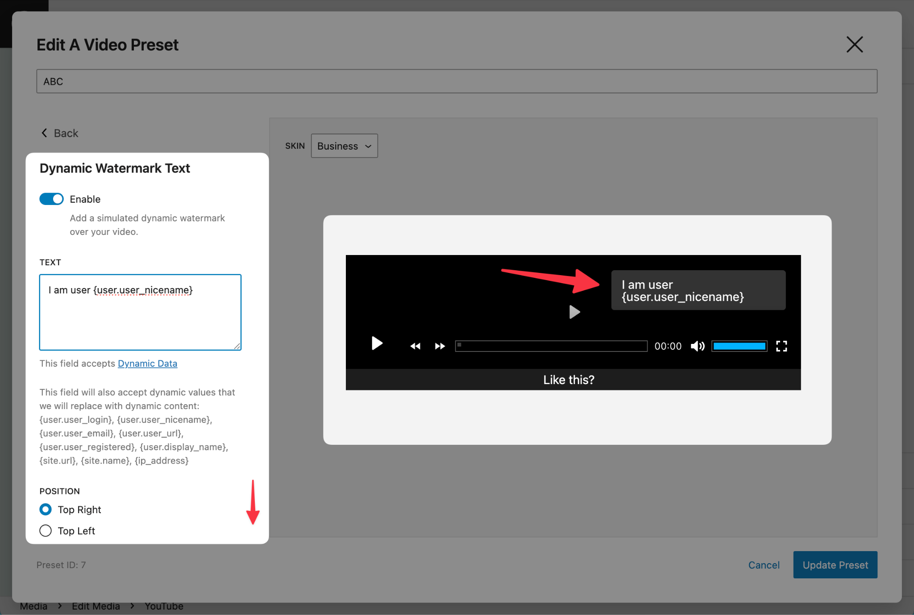914x615 pixels.
Task: Select the Top Left position option
Action: pos(45,531)
